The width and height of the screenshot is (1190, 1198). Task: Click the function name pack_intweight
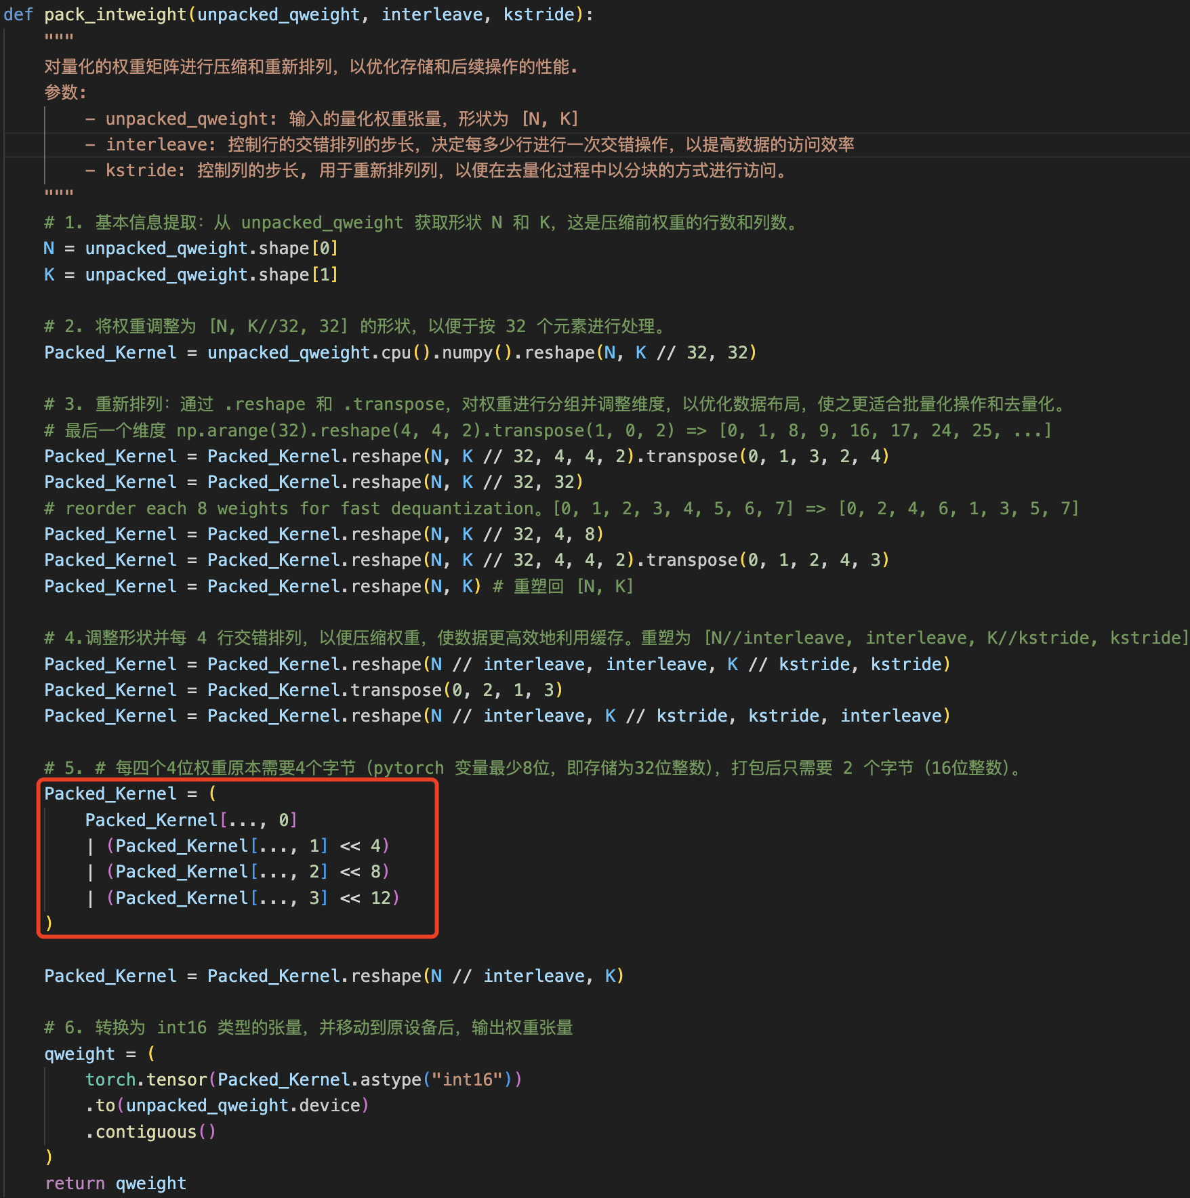pyautogui.click(x=115, y=14)
